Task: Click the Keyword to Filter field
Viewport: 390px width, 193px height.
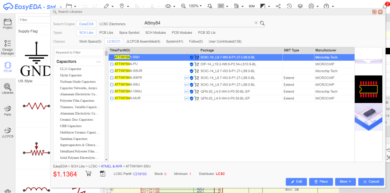Action: point(79,53)
